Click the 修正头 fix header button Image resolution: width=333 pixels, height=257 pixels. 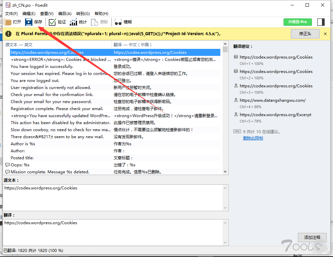tap(305, 34)
